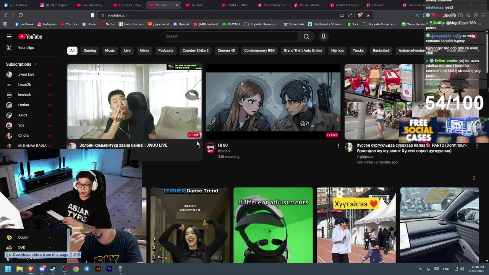
Task: Open the browser apps grid icon
Action: point(5,24)
